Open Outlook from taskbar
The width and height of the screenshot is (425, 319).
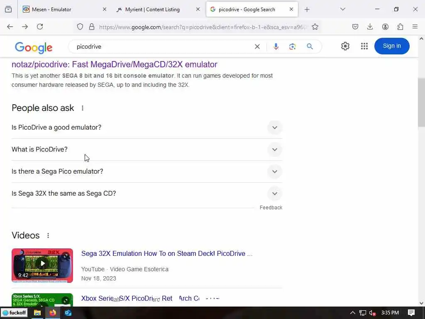pyautogui.click(x=68, y=313)
